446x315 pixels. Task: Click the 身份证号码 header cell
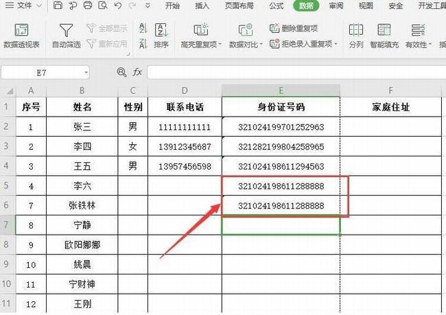(x=281, y=107)
